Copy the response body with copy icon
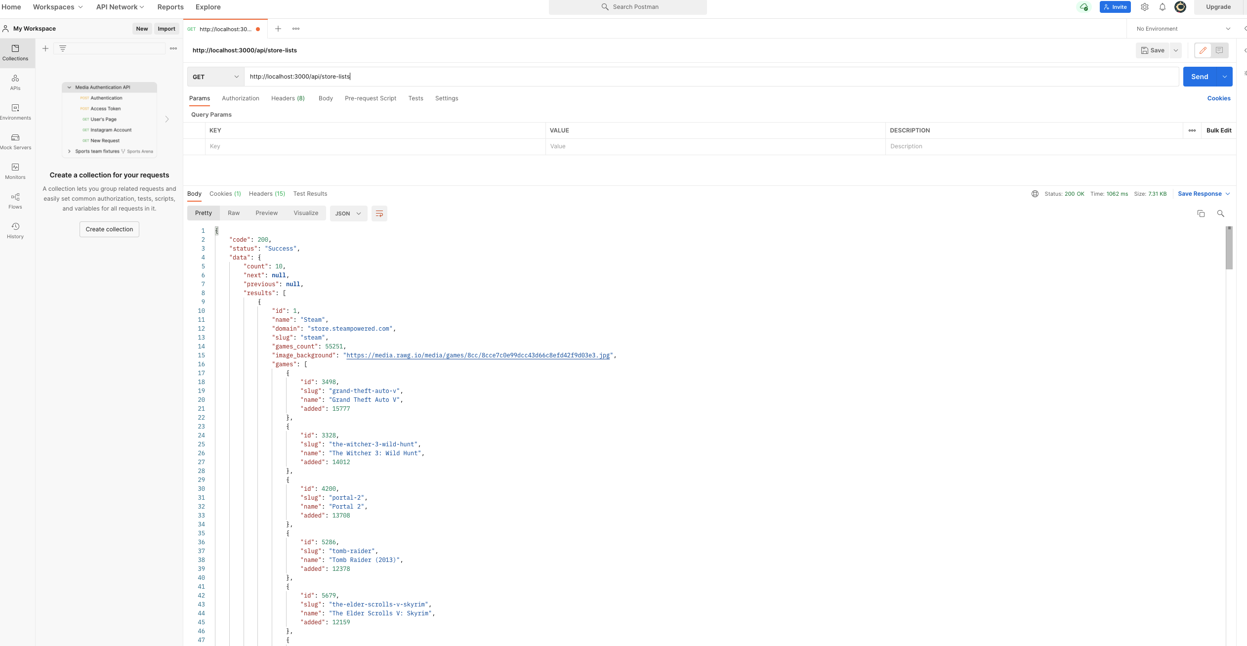The image size is (1247, 646). tap(1201, 214)
